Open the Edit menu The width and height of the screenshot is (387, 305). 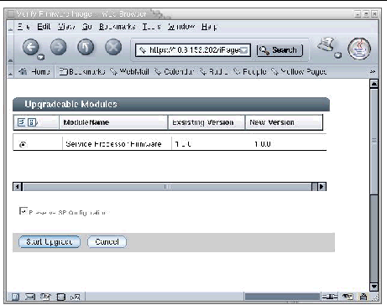pos(44,27)
